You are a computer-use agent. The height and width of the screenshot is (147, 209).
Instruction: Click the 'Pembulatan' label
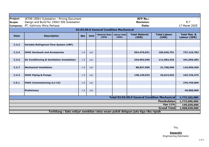(x=167, y=101)
